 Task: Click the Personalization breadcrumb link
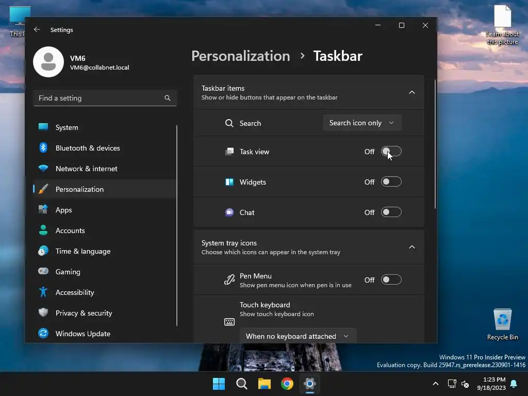click(241, 56)
